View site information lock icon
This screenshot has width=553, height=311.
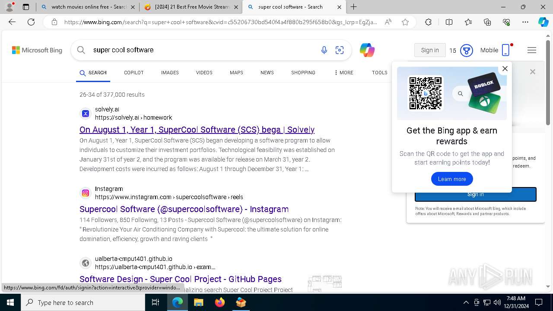[54, 22]
